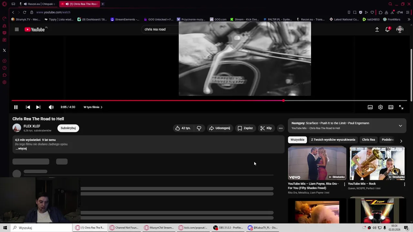Show hidden bookmarks with double chevron
This screenshot has height=232, width=413.
(x=409, y=19)
